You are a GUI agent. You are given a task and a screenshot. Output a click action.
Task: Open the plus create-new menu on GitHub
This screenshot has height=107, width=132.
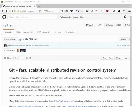click(x=129, y=17)
